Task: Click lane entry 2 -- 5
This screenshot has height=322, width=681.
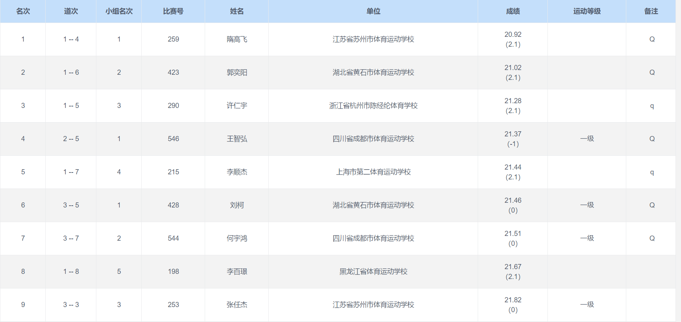Action: tap(71, 139)
